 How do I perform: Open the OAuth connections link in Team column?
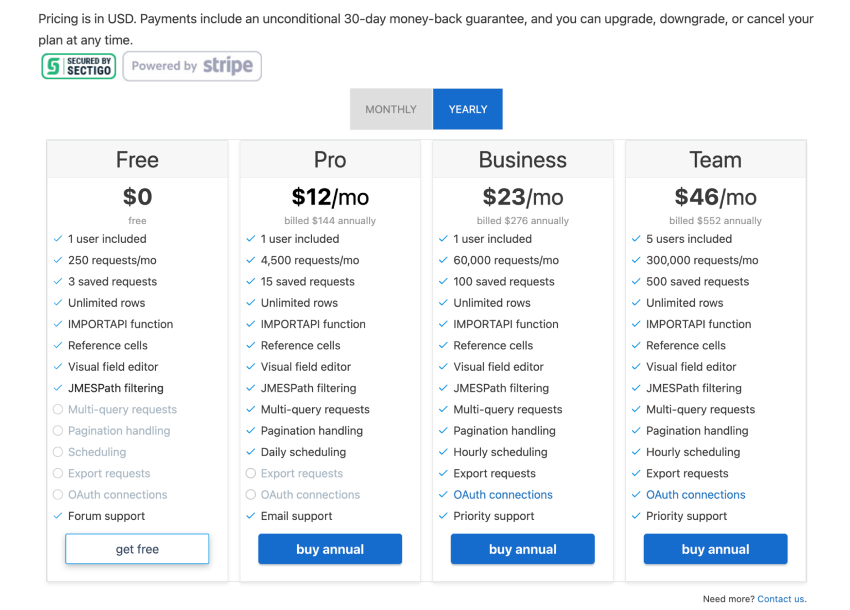click(696, 494)
